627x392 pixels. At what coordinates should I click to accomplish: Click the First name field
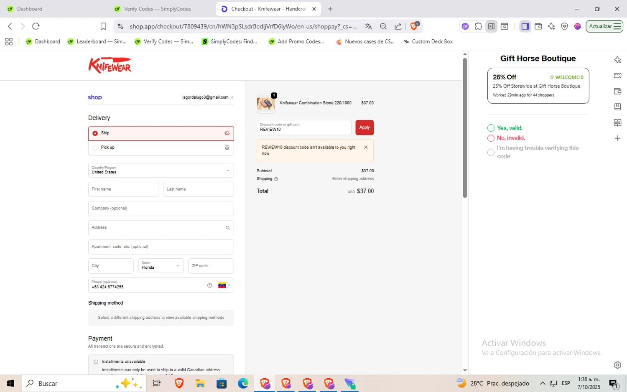tap(123, 189)
